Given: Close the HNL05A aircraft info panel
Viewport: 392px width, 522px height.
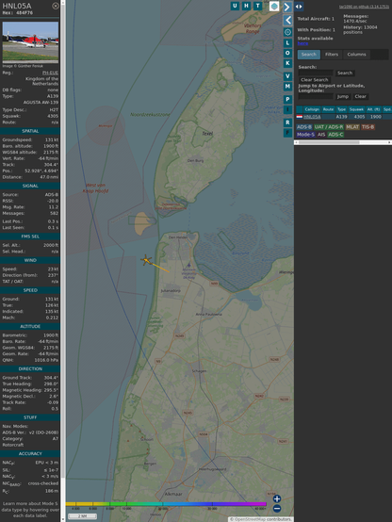Looking at the screenshot, I should pos(56,6).
